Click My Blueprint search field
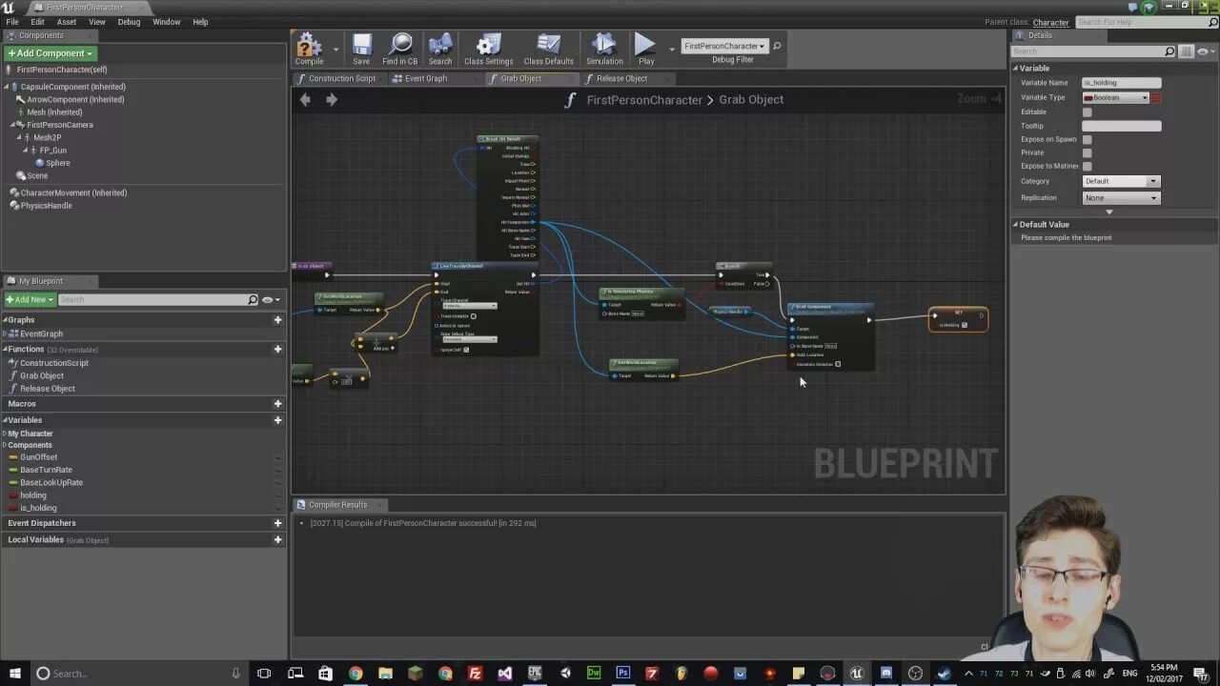Viewport: 1220px width, 686px height. point(158,300)
